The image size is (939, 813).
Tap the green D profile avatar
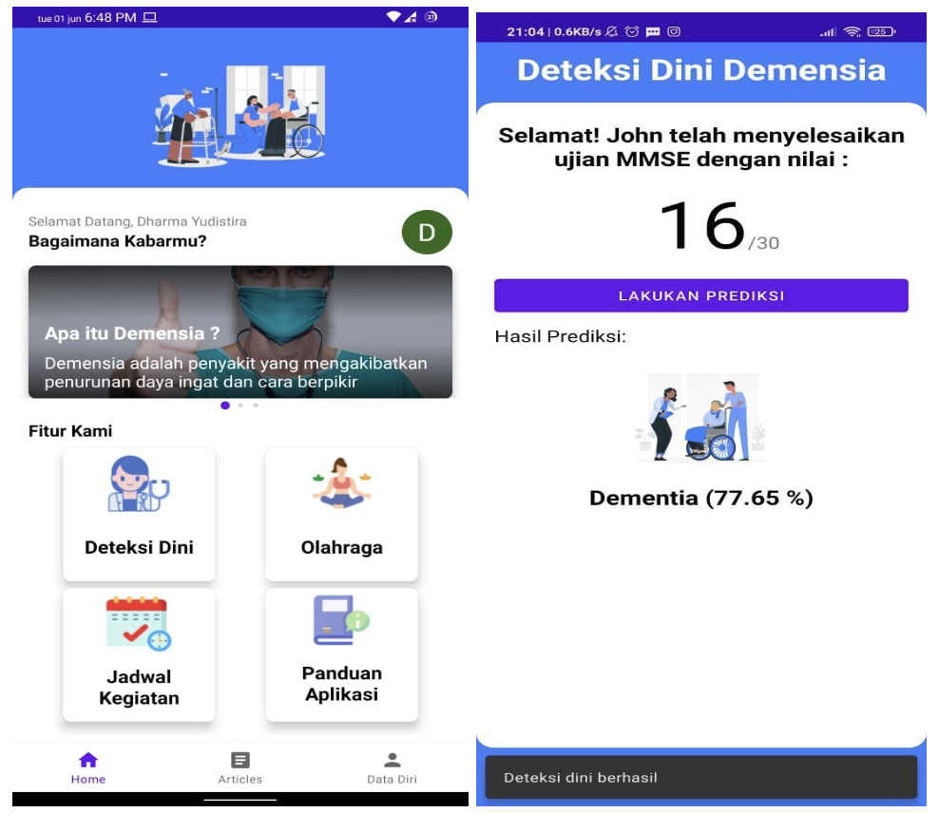pyautogui.click(x=427, y=233)
